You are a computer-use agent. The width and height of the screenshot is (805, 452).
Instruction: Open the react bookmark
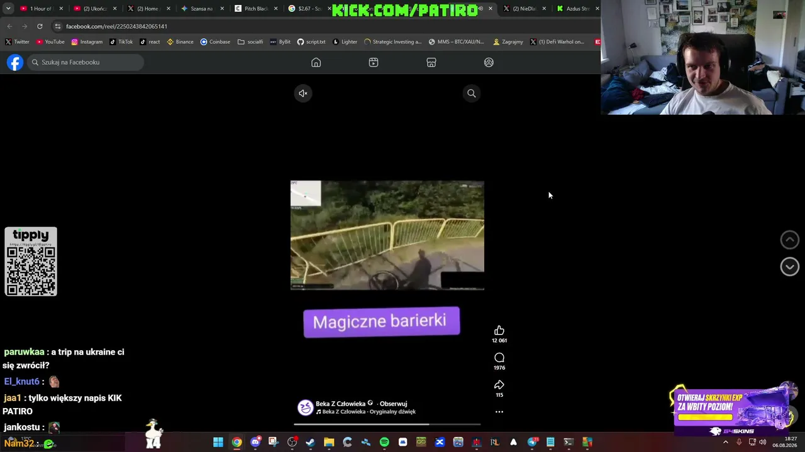[150, 42]
